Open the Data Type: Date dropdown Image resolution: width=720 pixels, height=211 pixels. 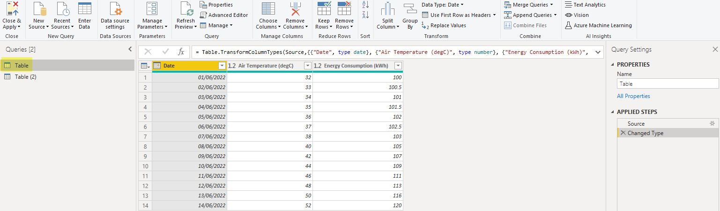pyautogui.click(x=443, y=5)
